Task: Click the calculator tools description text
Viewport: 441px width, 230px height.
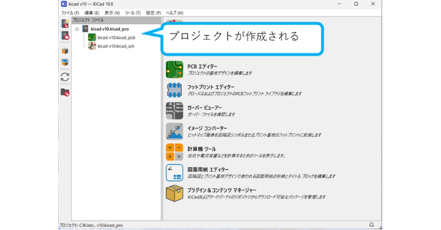Action: (237, 156)
